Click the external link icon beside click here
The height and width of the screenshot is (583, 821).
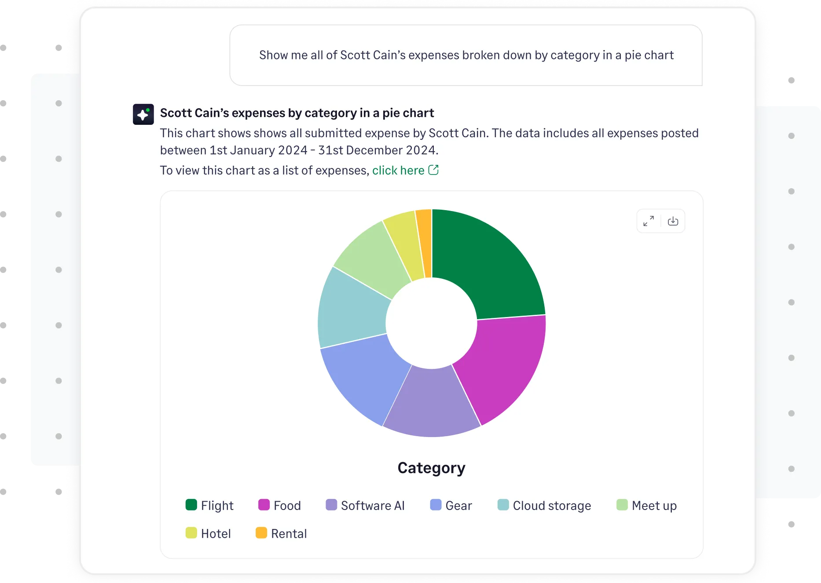(433, 169)
